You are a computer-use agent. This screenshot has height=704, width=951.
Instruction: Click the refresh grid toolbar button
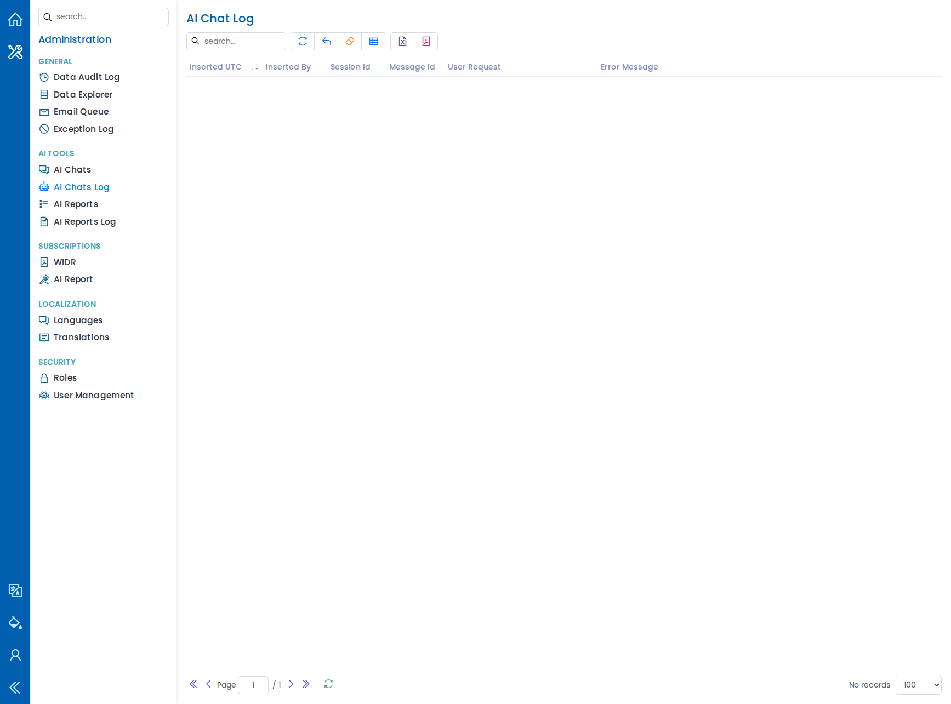click(x=303, y=41)
